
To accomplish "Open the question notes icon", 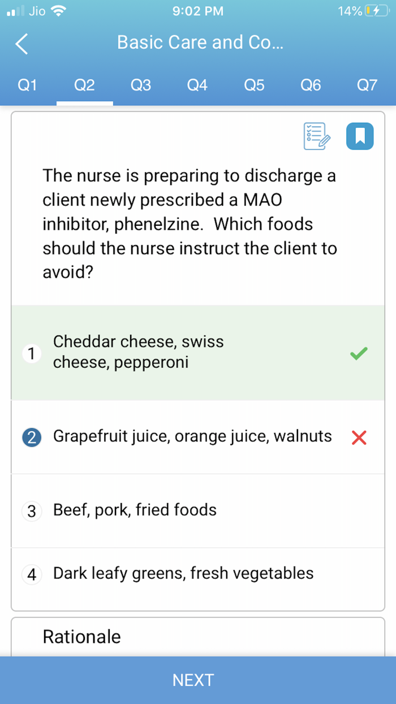I will 316,136.
